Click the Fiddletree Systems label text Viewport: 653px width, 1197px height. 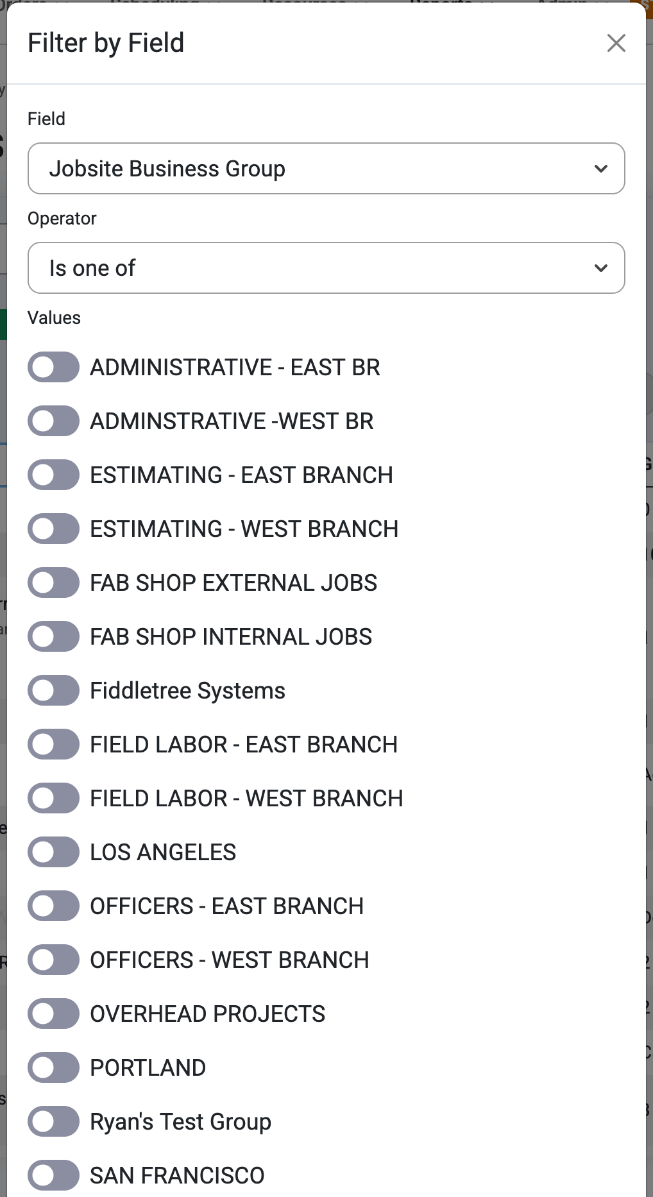coord(187,691)
